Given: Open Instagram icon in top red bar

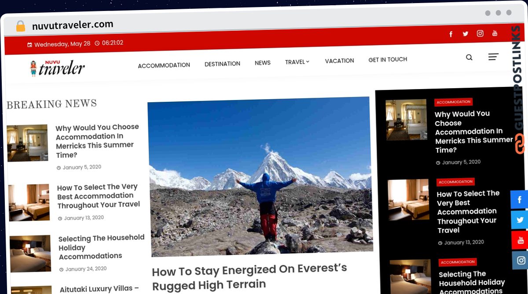Looking at the screenshot, I should tap(480, 33).
